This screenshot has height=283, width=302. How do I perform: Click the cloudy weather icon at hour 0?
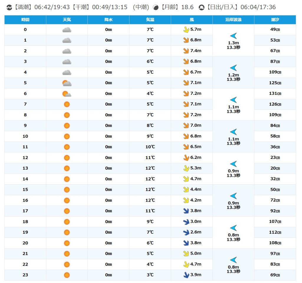pyautogui.click(x=67, y=30)
